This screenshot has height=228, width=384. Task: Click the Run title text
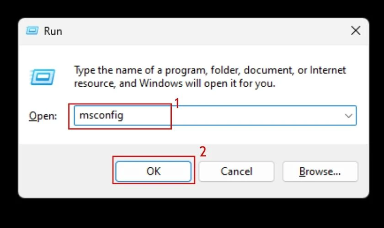(x=53, y=31)
